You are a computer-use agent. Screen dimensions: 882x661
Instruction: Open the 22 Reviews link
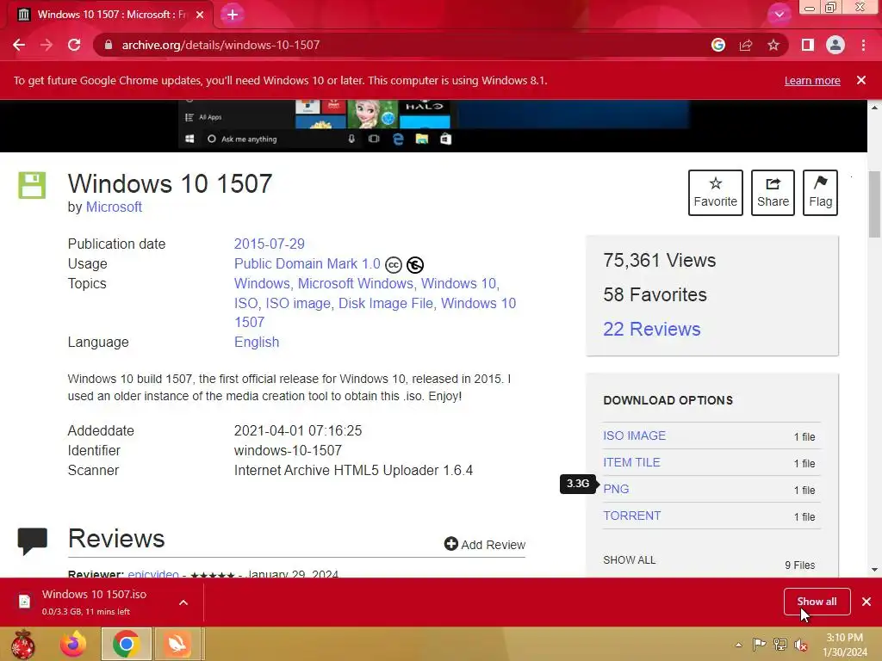(652, 329)
